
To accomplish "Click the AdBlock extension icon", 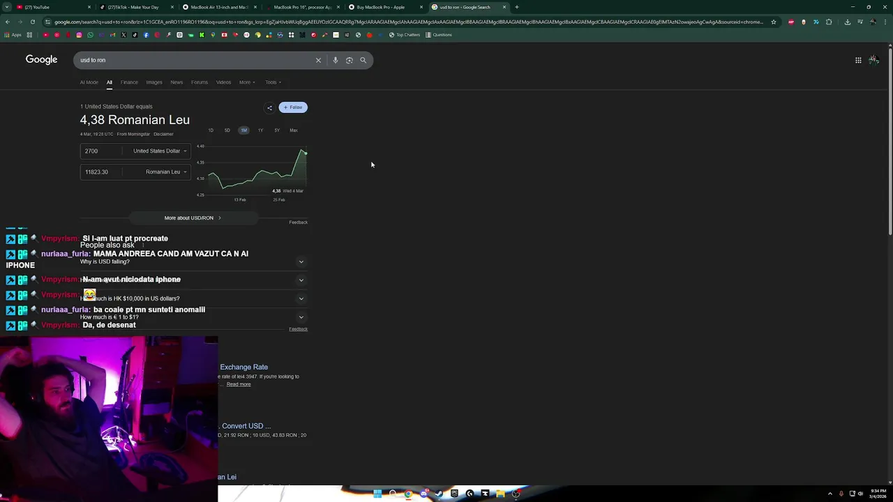I will tap(790, 22).
